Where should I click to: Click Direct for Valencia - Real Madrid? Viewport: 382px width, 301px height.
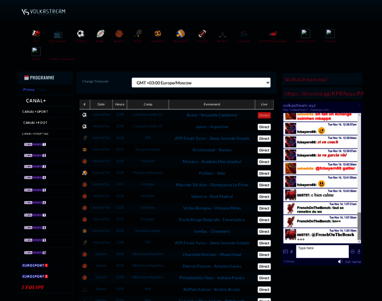click(264, 197)
